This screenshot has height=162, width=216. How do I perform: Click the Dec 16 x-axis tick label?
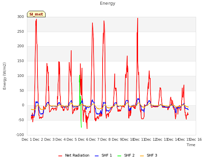[x=196, y=139]
